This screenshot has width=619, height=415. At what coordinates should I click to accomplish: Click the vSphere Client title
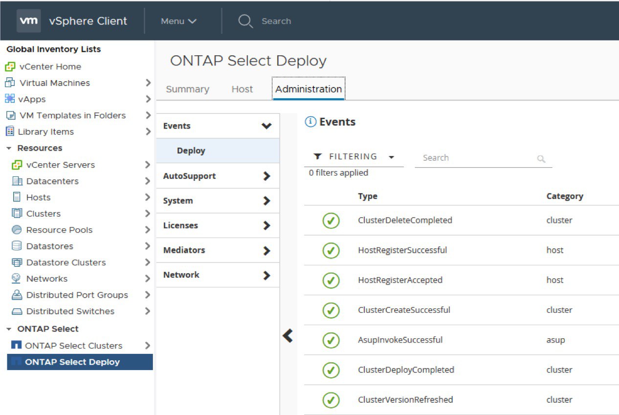[x=88, y=21]
